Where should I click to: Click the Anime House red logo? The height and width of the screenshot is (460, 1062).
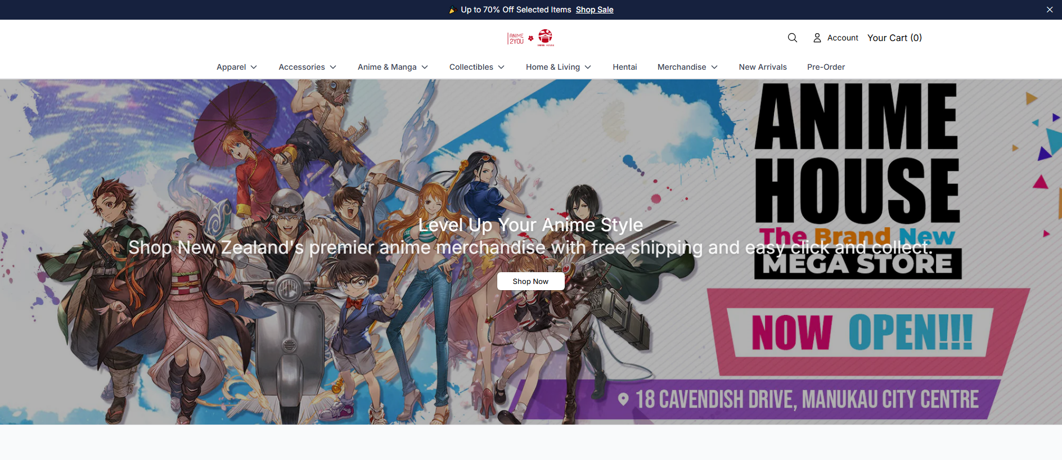[x=545, y=38]
